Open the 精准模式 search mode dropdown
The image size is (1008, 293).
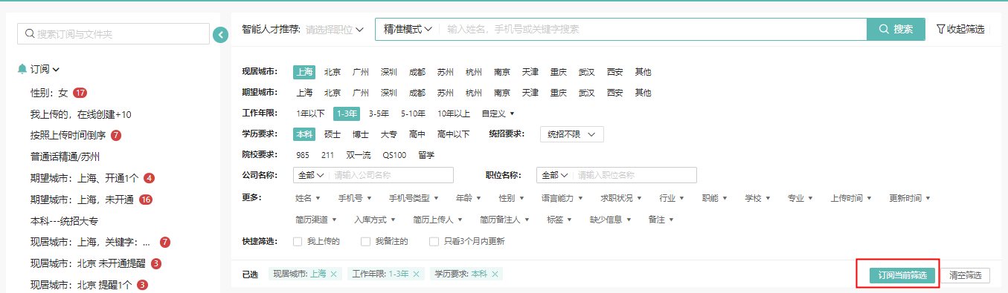pyautogui.click(x=408, y=29)
